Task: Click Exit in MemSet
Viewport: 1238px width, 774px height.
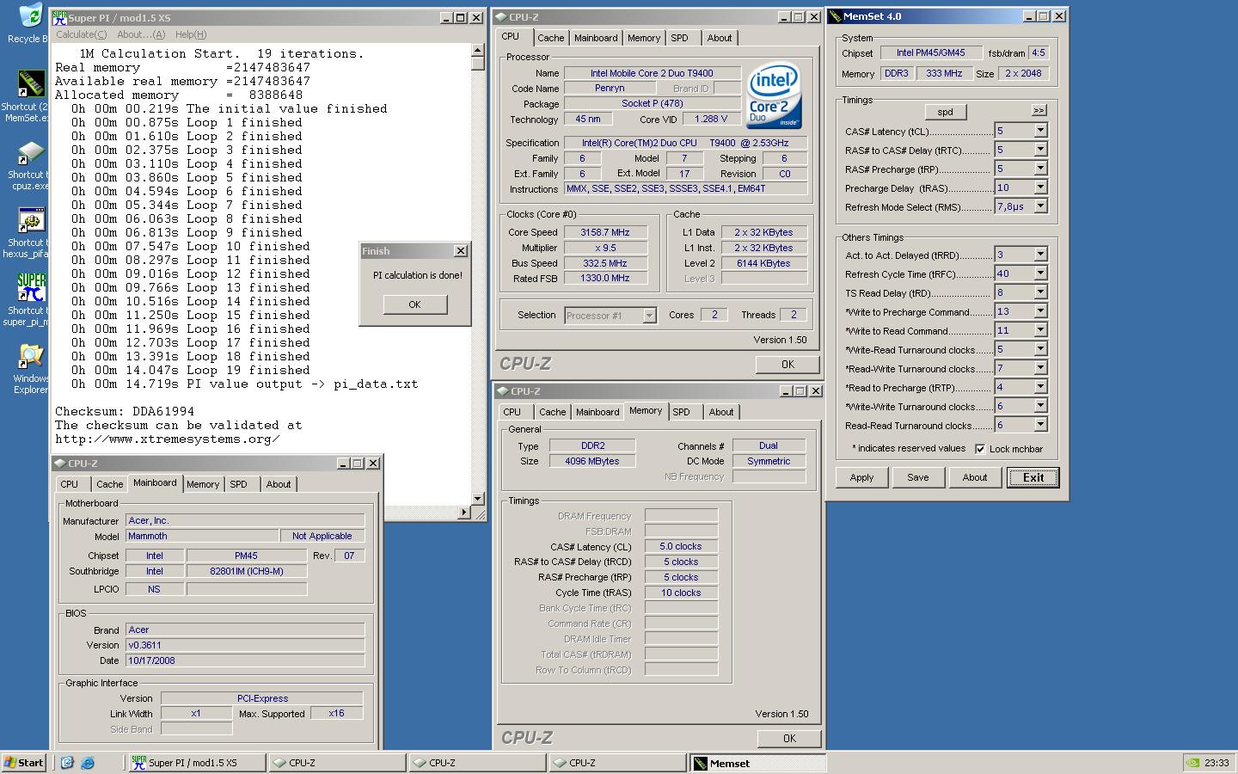Action: click(1033, 477)
